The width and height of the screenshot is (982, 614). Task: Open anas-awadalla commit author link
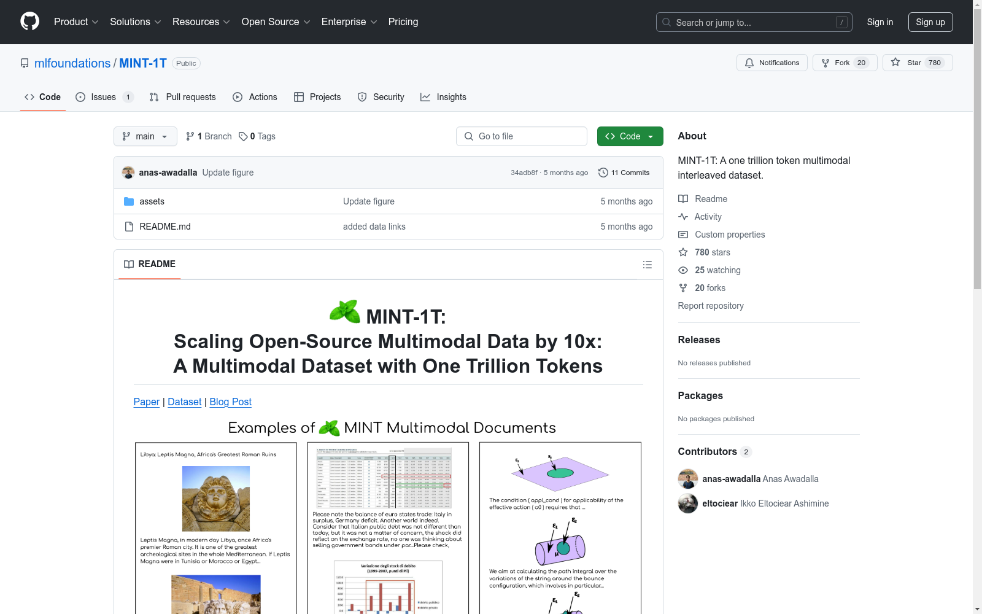pos(168,173)
